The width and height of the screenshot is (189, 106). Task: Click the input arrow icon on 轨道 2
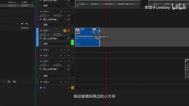click(40, 19)
